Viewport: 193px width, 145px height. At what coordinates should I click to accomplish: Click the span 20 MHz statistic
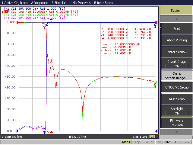(x=122, y=44)
